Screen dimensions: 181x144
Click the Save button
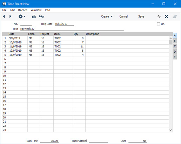141,17
